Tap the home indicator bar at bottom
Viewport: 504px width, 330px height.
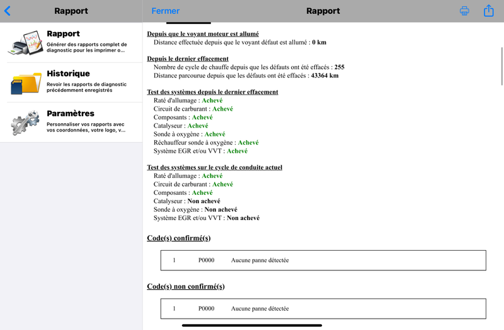(252, 326)
